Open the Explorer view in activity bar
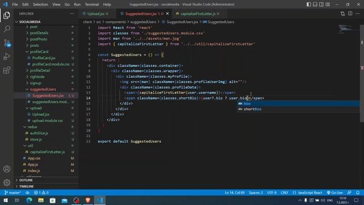The width and height of the screenshot is (364, 205). [7, 15]
